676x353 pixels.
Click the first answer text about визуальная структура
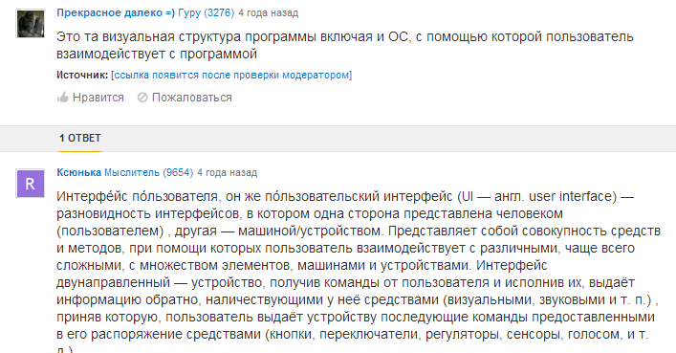coord(345,45)
